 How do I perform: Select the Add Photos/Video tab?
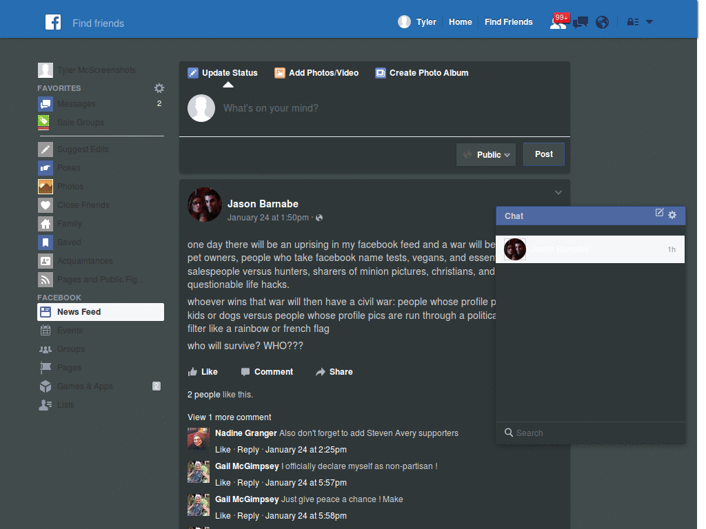point(316,73)
